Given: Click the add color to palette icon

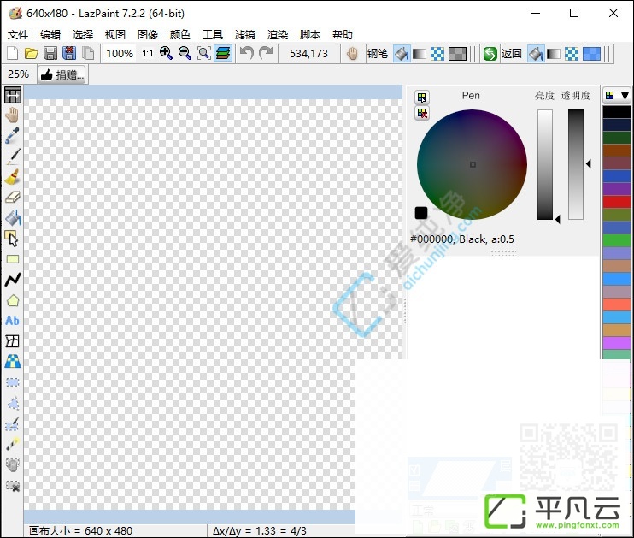Looking at the screenshot, I should (x=422, y=98).
